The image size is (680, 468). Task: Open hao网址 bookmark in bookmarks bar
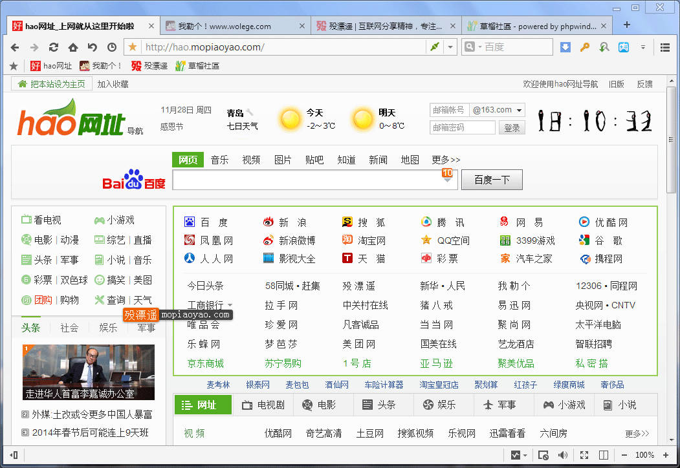click(51, 66)
